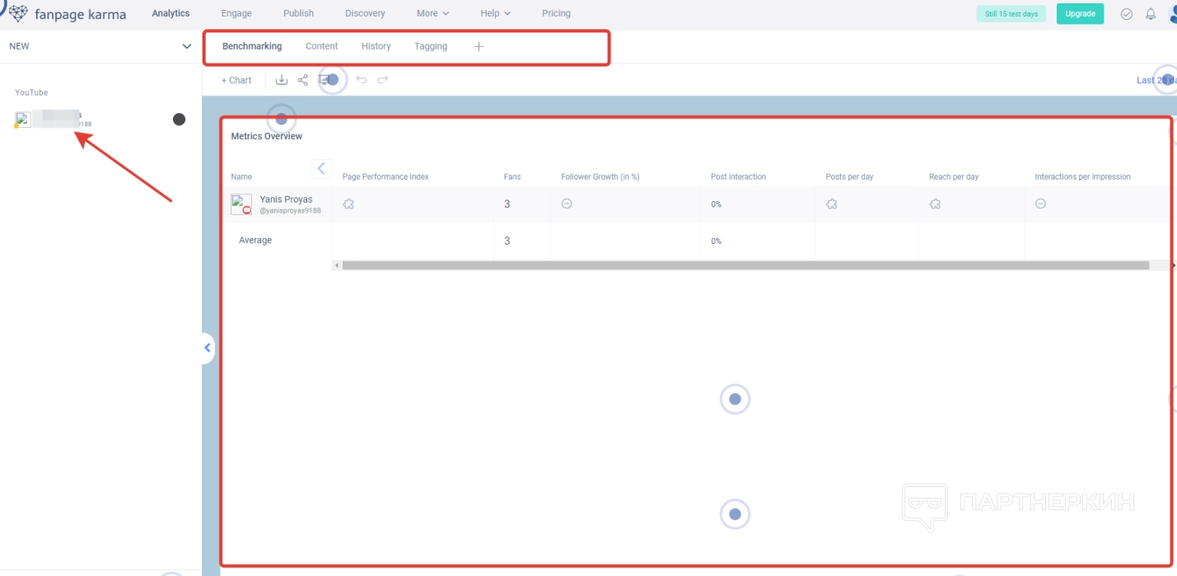
Task: Open presentation mode icon
Action: (x=325, y=80)
